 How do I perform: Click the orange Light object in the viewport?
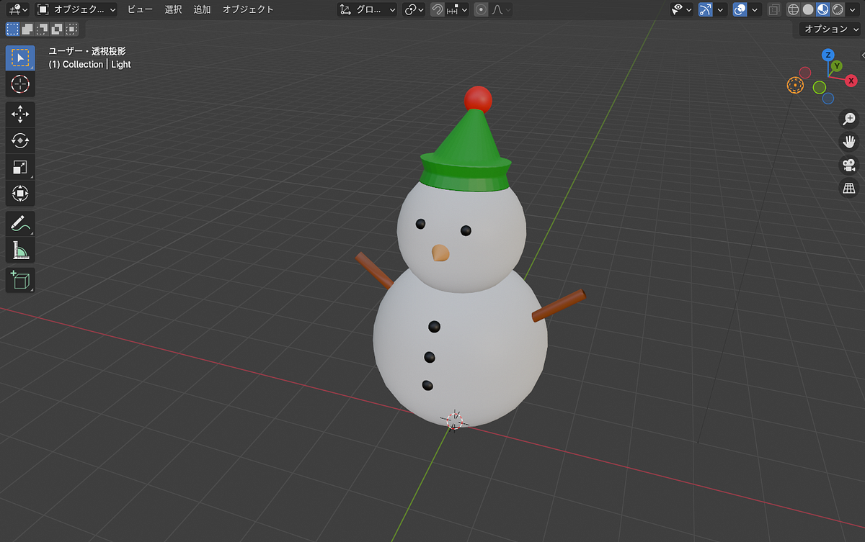pyautogui.click(x=795, y=85)
